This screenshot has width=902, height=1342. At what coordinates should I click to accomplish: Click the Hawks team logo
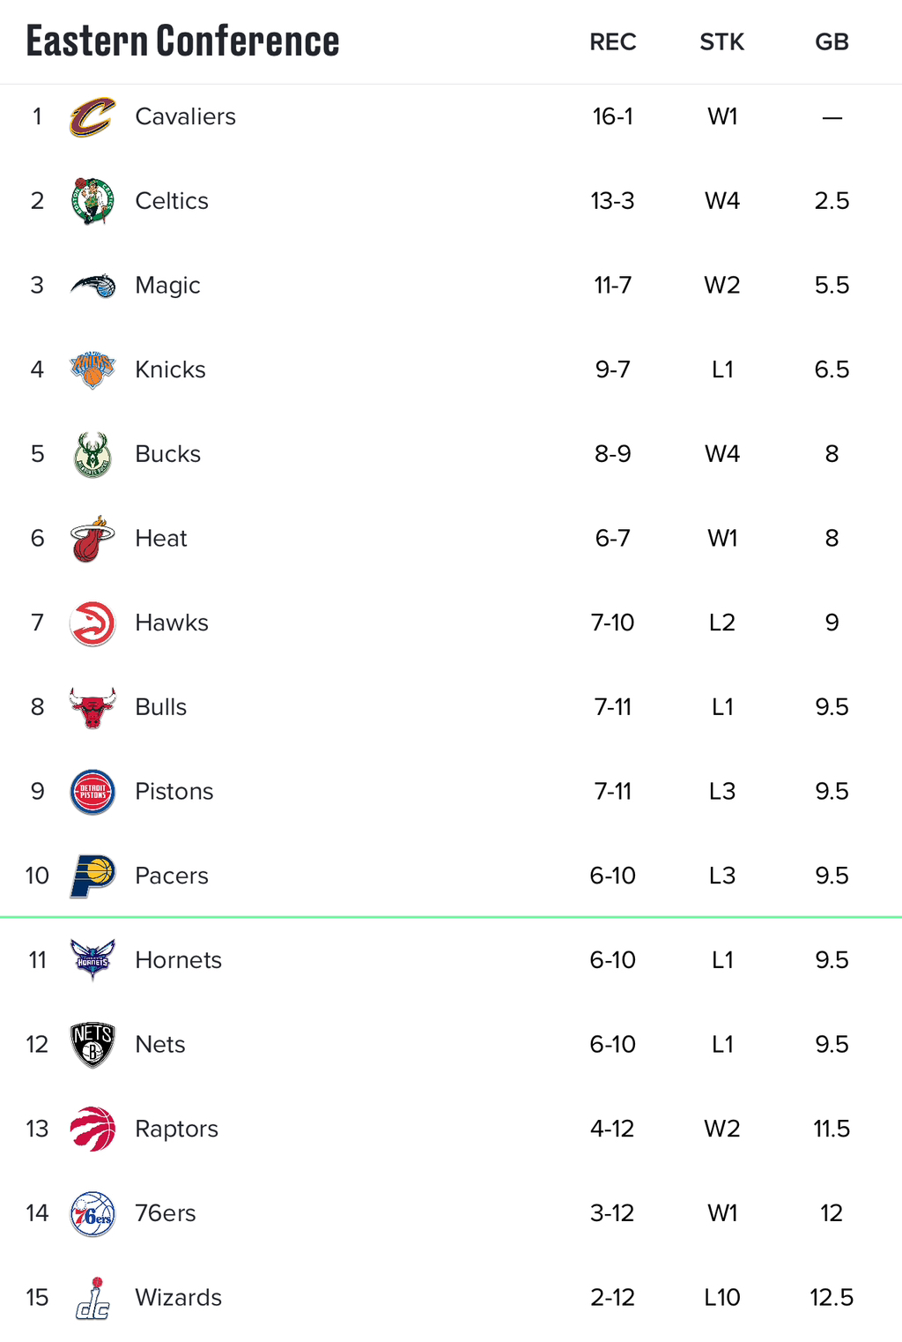coord(92,623)
